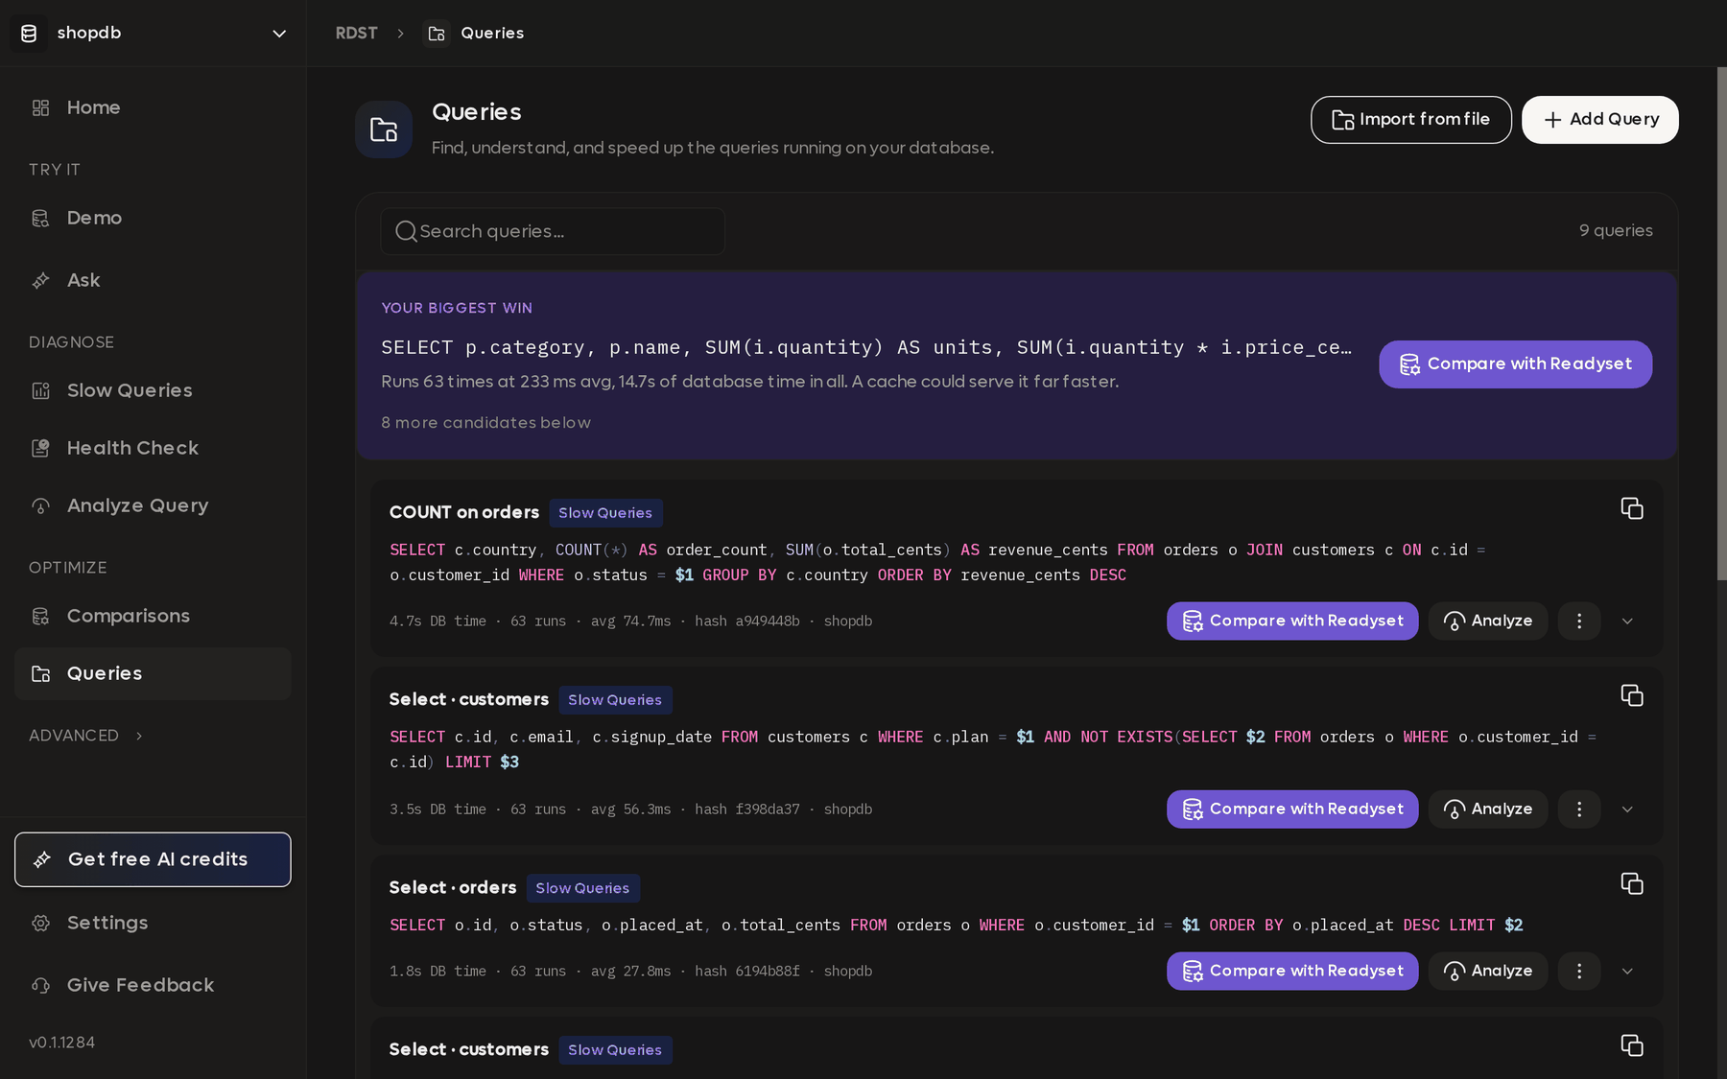Viewport: 1727px width, 1079px height.
Task: Click the Give Feedback headset icon
Action: 40,985
